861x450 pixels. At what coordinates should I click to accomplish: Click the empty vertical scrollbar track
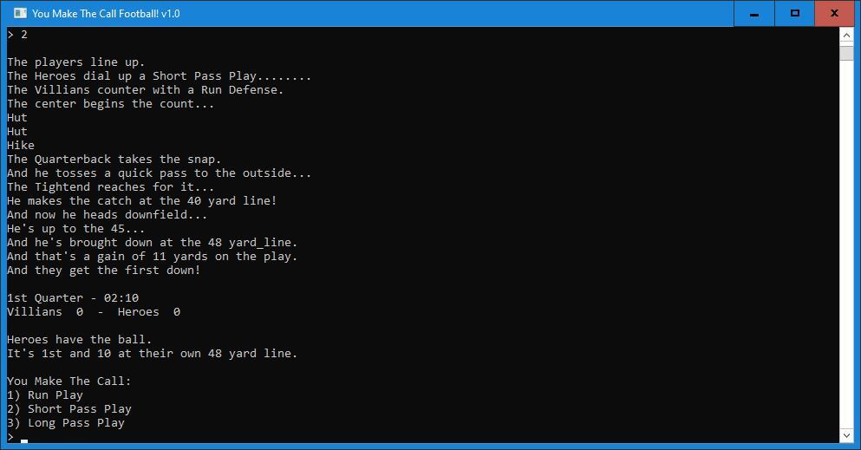(x=846, y=245)
